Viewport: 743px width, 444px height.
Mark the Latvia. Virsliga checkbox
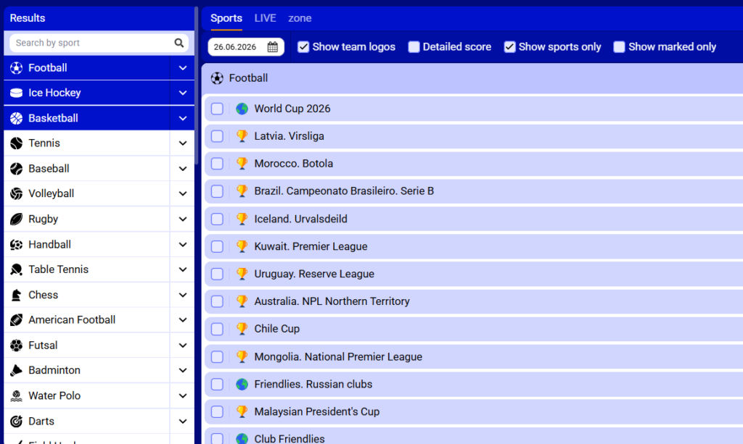coord(217,136)
